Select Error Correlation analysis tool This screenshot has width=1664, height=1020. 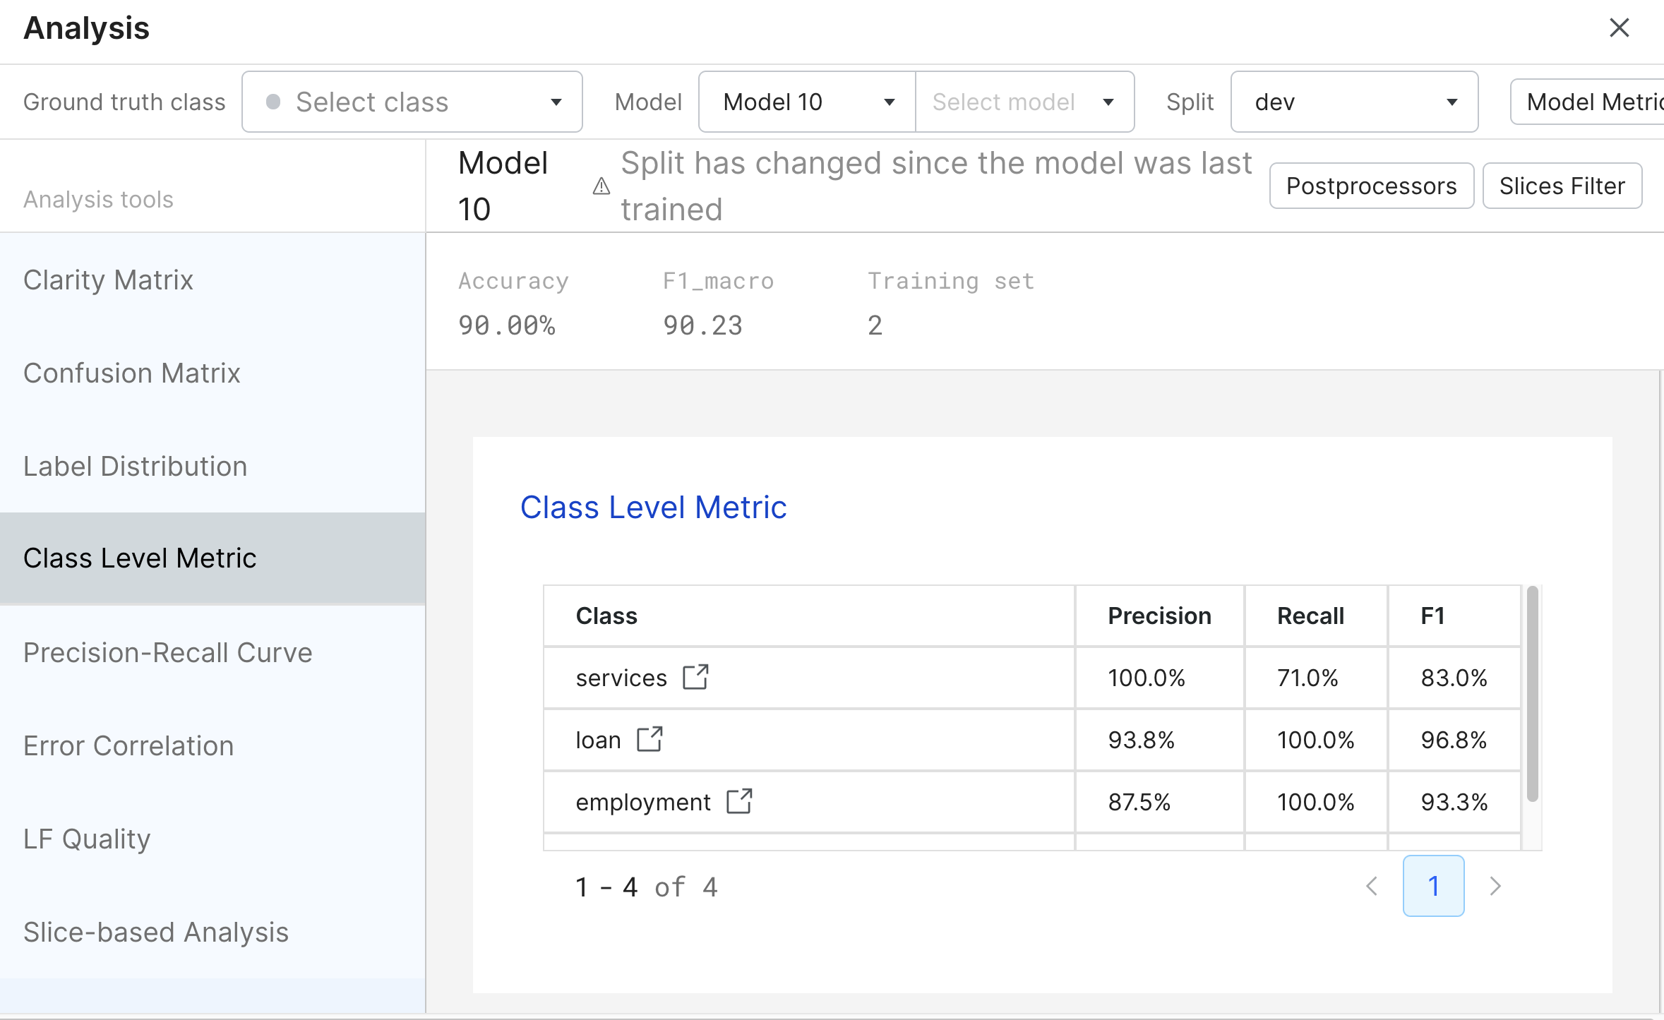(213, 745)
